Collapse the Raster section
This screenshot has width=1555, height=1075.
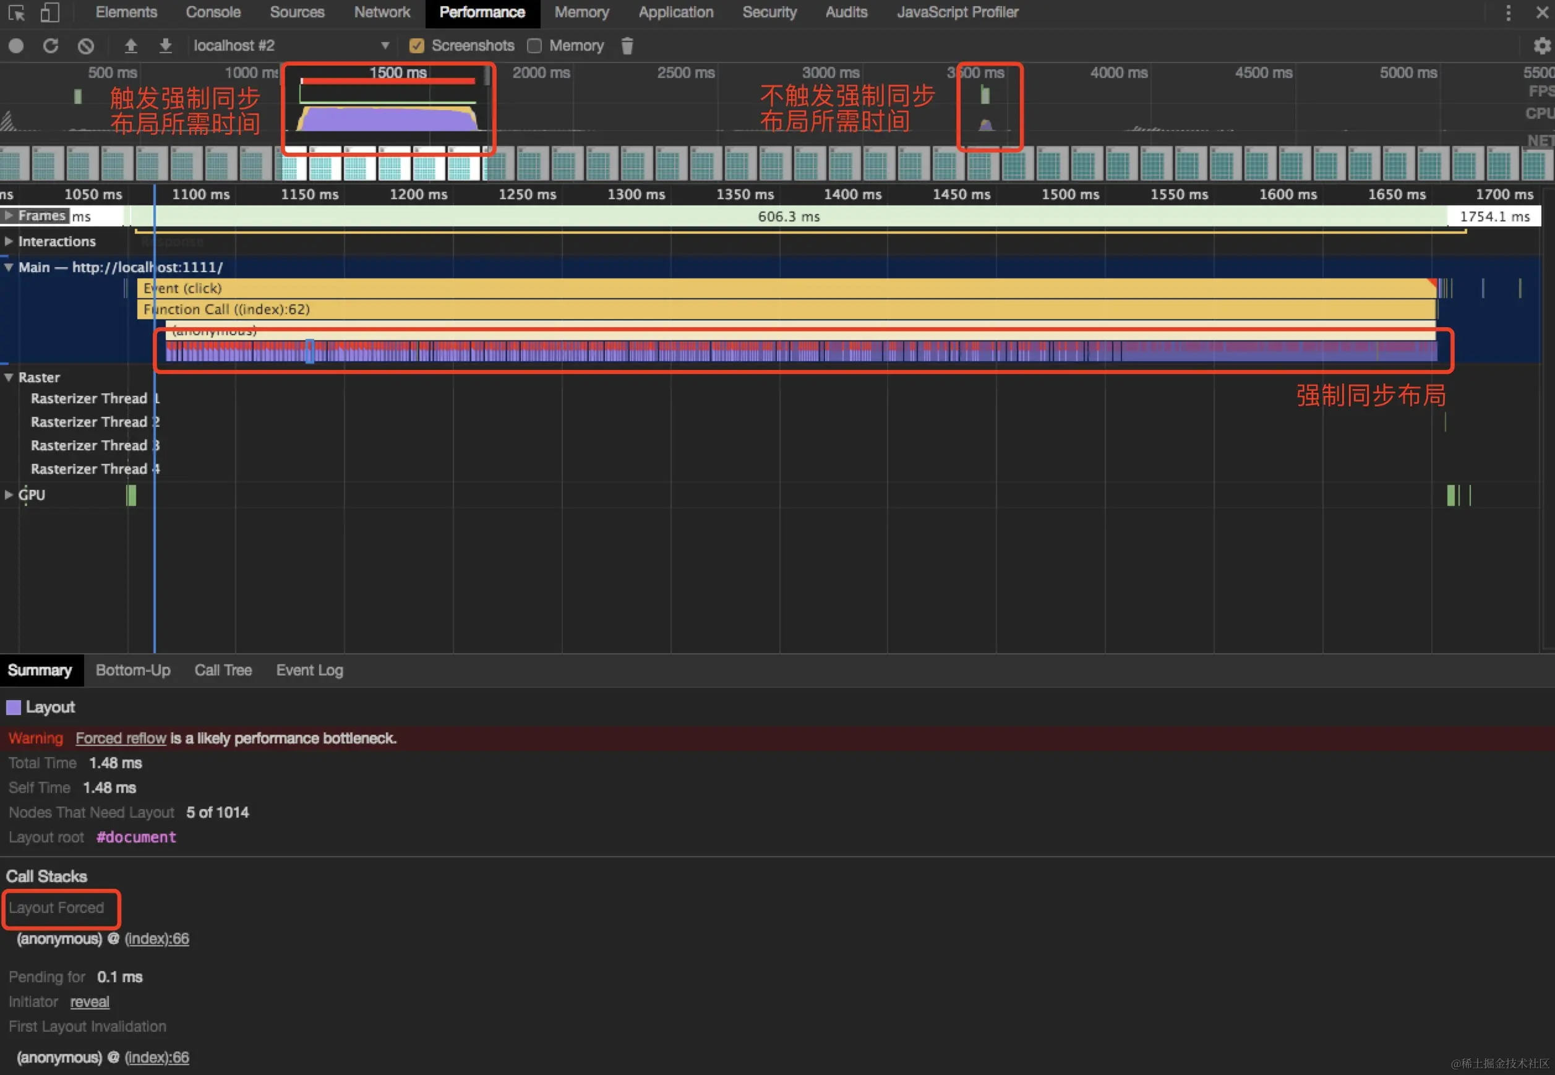(x=9, y=377)
